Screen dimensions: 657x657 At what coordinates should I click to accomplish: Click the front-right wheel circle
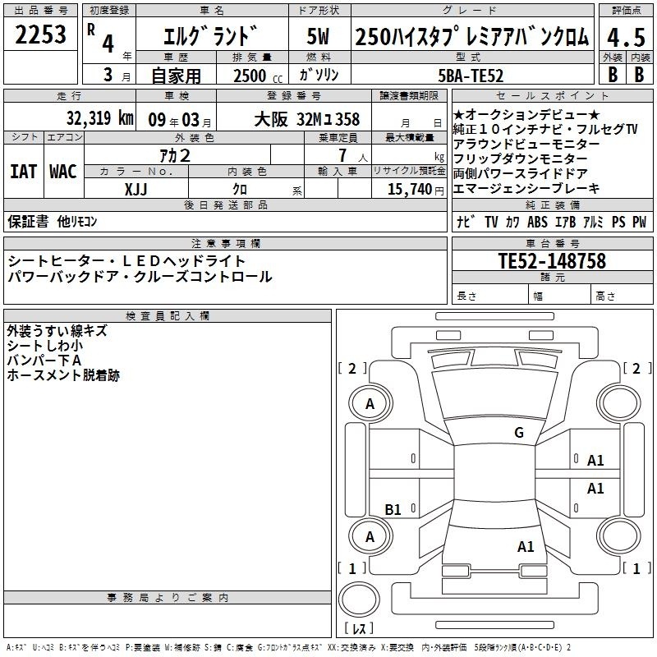(618, 404)
